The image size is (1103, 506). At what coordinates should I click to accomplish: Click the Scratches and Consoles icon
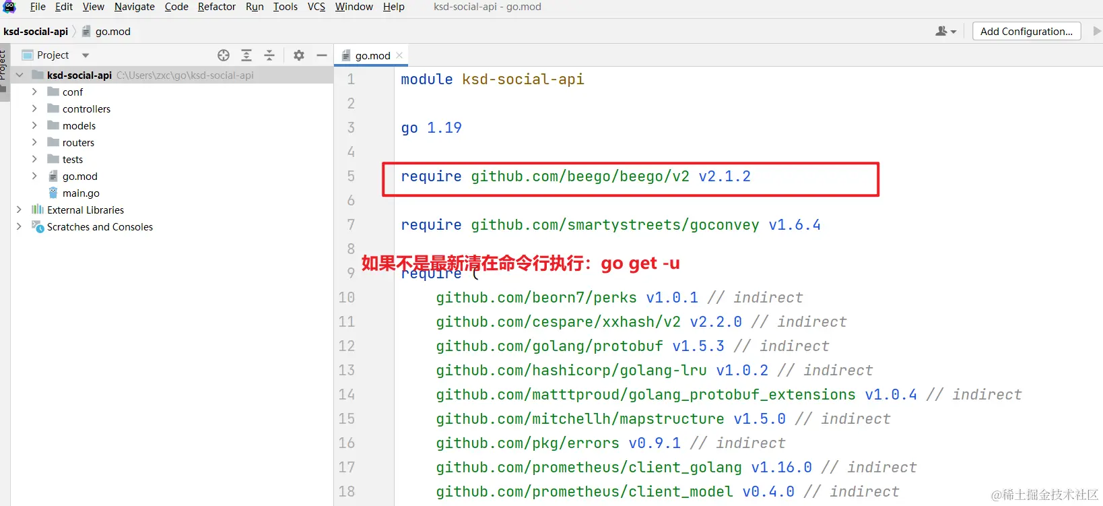pos(38,226)
